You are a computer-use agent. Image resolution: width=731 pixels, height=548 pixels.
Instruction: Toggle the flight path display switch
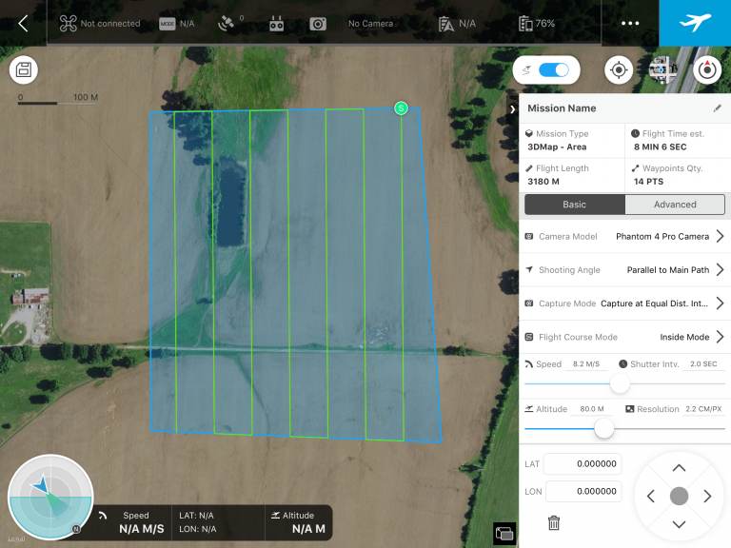coord(553,70)
